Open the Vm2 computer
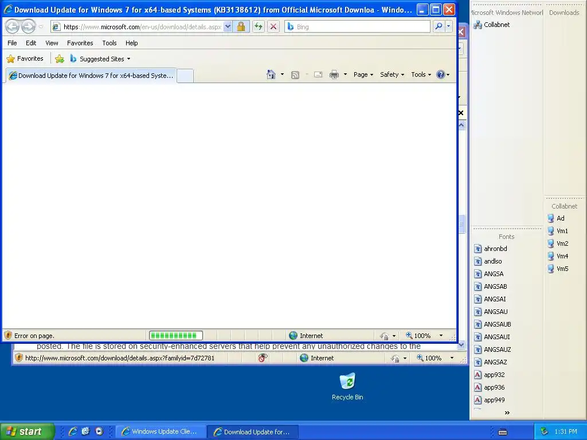Image resolution: width=587 pixels, height=440 pixels. point(558,243)
